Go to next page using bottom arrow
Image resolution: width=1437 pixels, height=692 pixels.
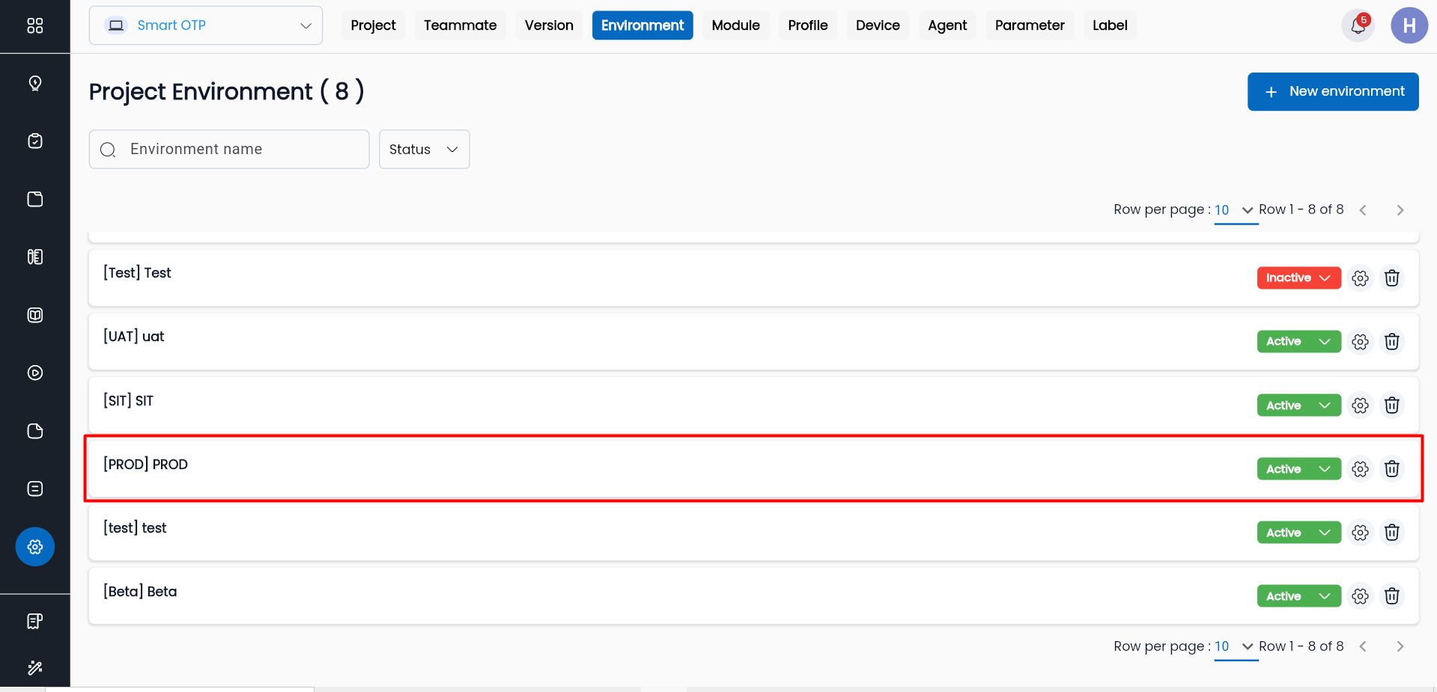click(x=1400, y=646)
